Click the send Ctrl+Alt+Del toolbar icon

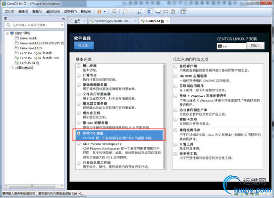(114, 12)
